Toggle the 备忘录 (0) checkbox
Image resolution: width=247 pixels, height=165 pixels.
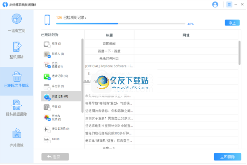coord(49,89)
